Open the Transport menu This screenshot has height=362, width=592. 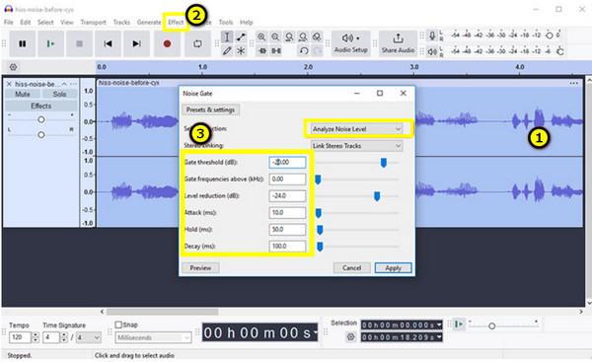94,23
